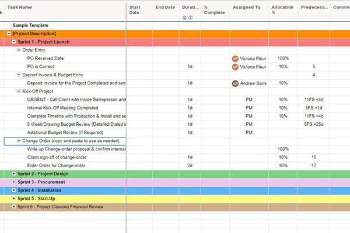Expand Sprint 5 - Start-Up
The width and height of the screenshot is (350, 233).
14,199
